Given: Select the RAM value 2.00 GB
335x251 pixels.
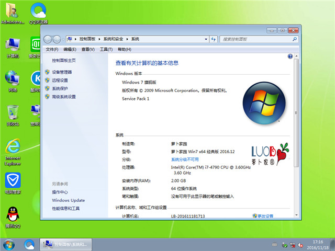Looking at the screenshot, I should click(178, 181).
